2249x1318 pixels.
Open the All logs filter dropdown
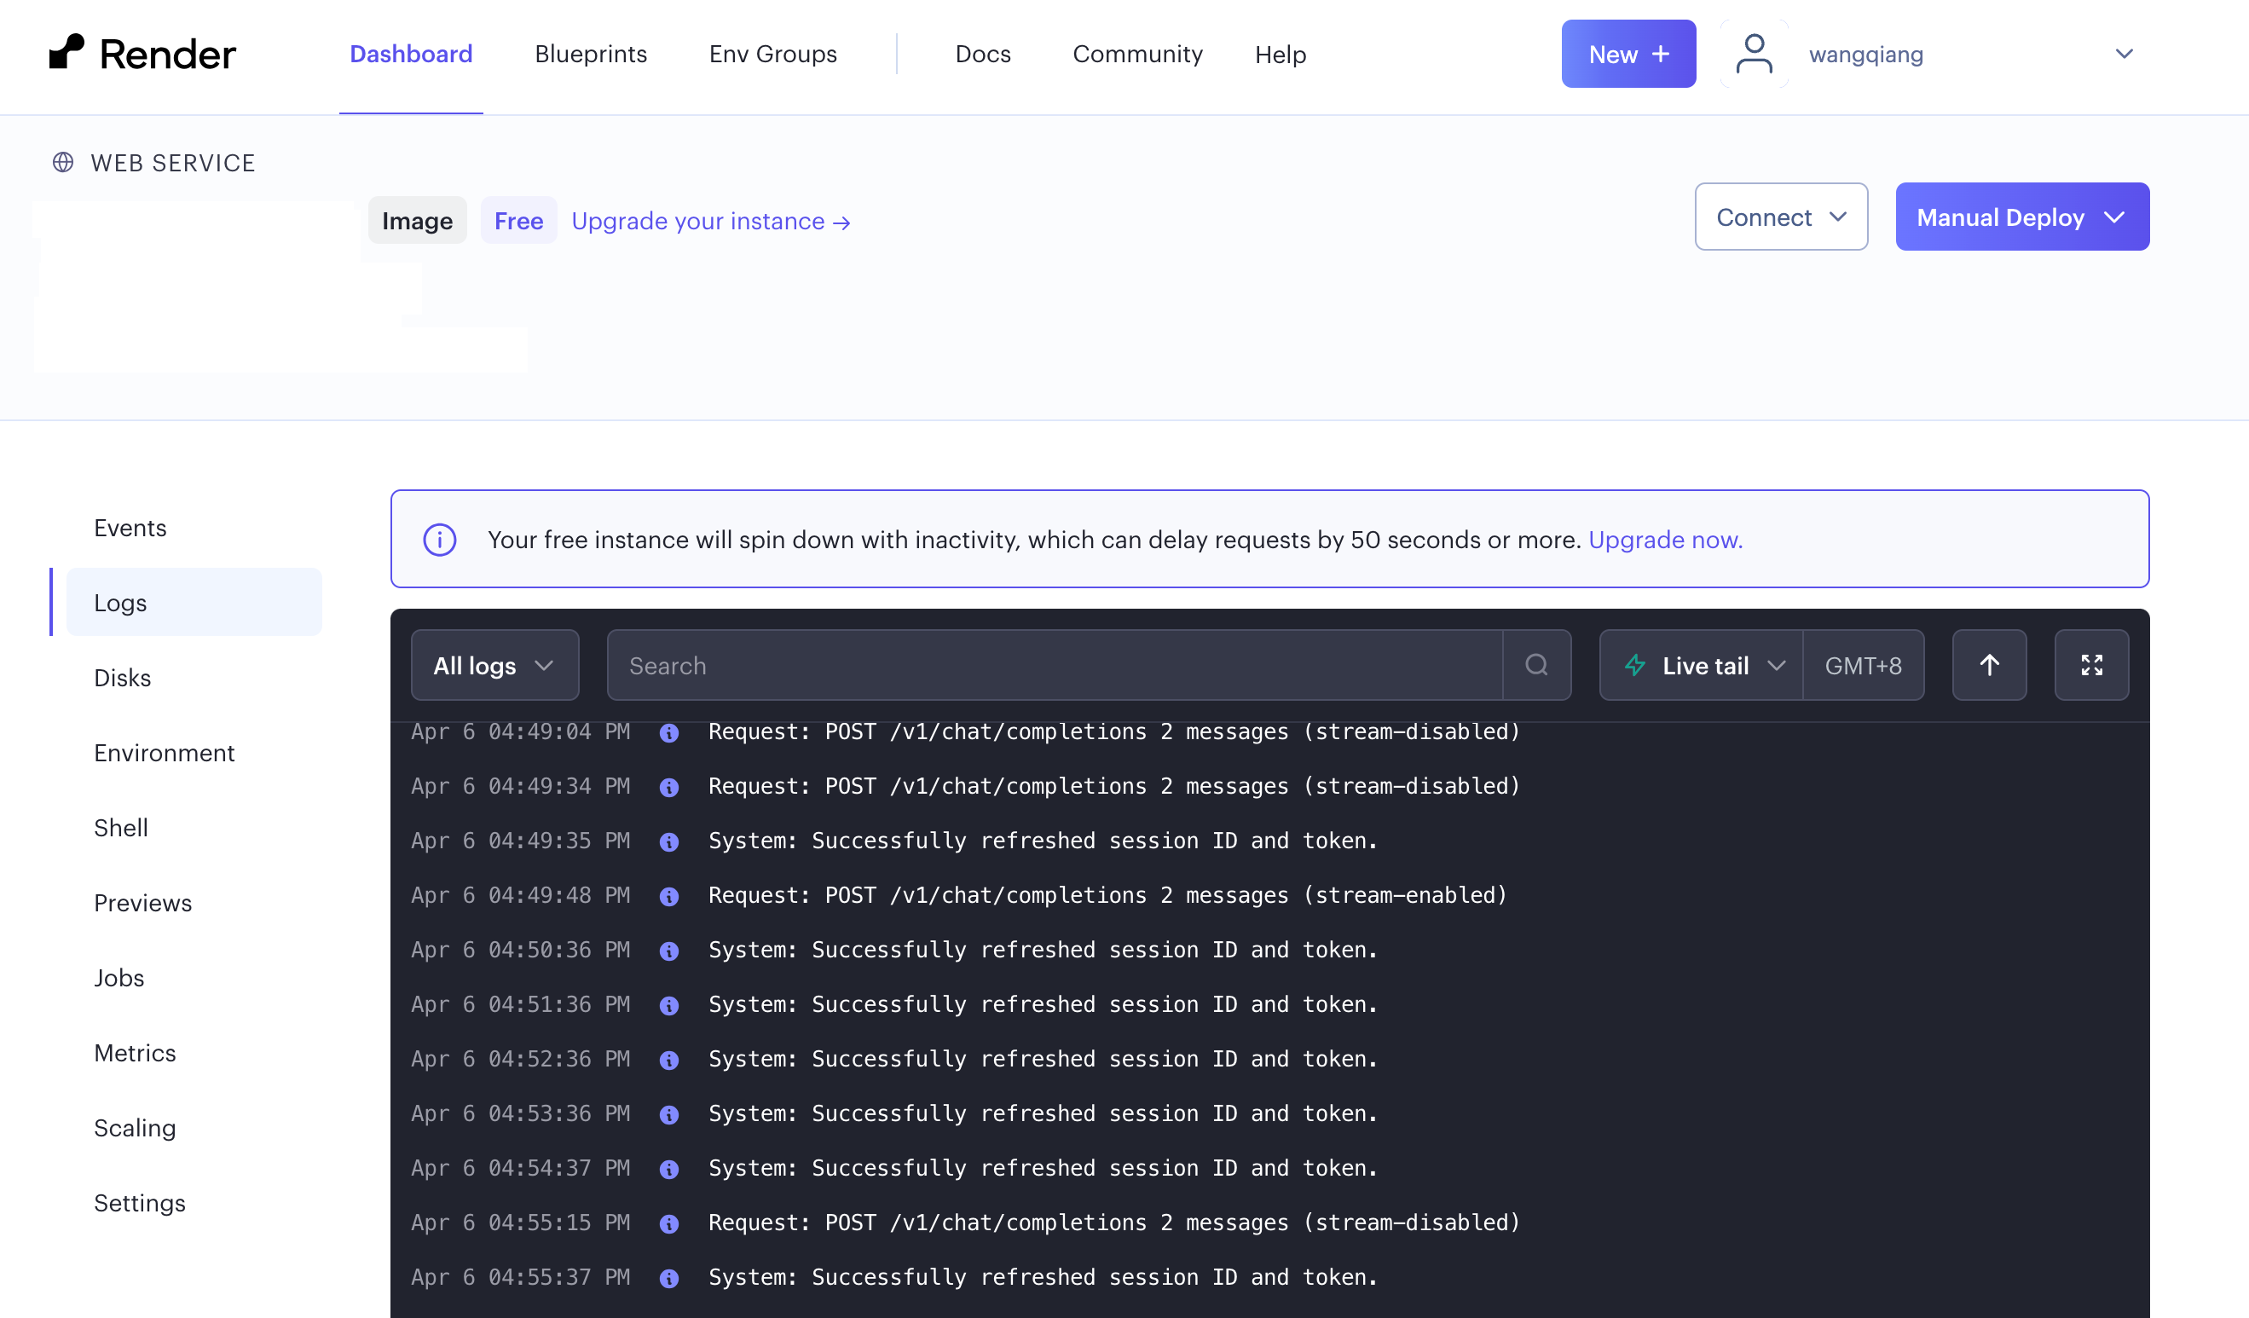(x=494, y=665)
